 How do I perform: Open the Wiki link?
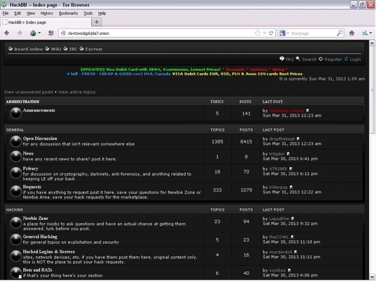56,49
